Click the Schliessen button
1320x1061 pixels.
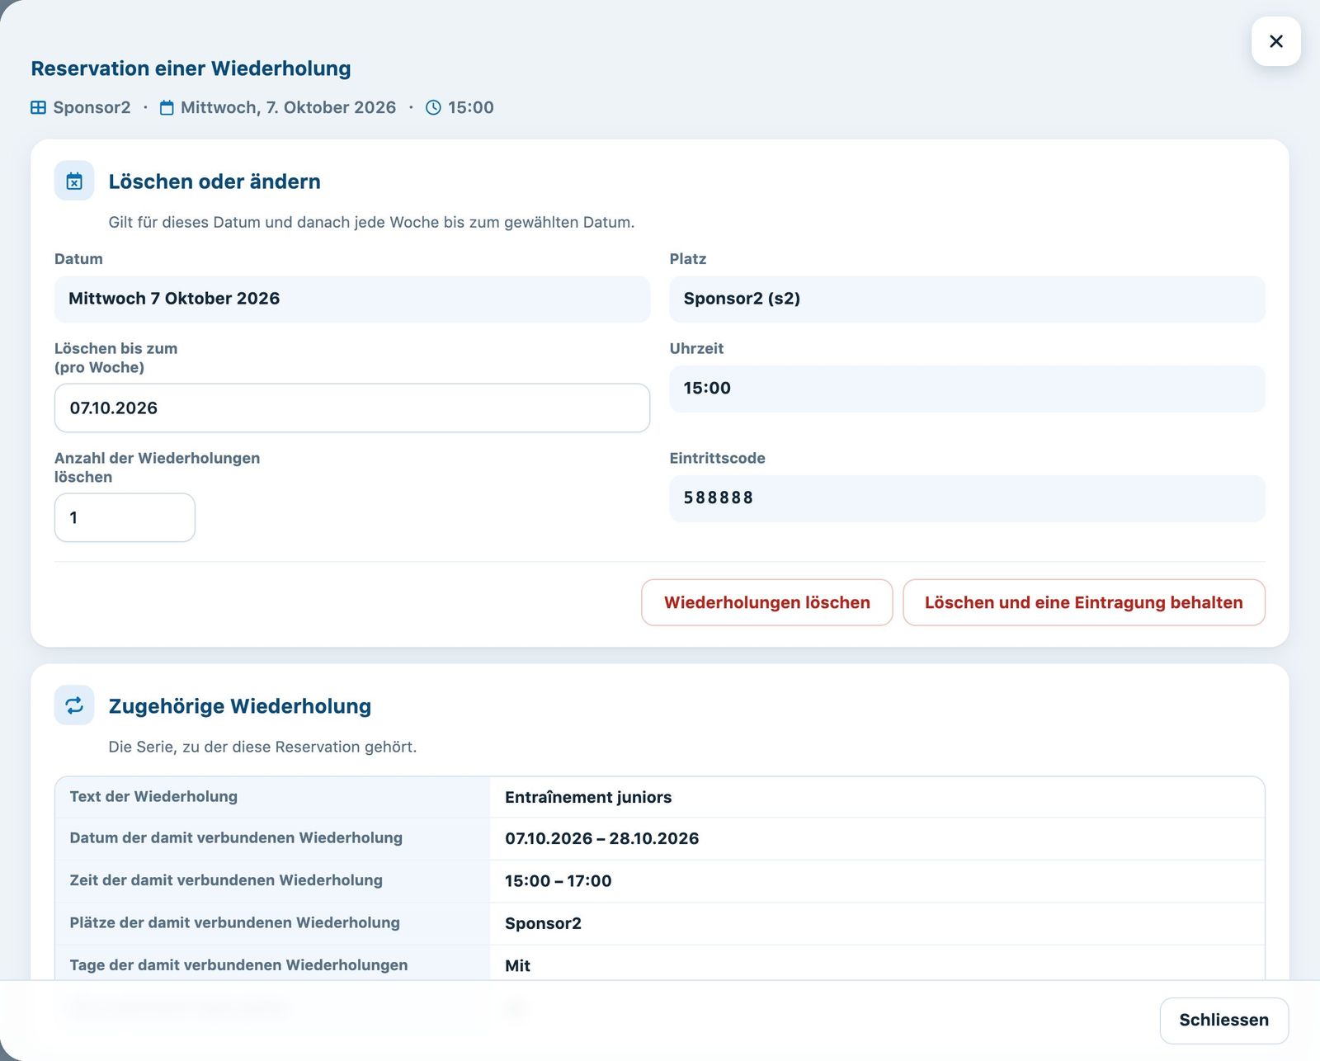(x=1224, y=1020)
